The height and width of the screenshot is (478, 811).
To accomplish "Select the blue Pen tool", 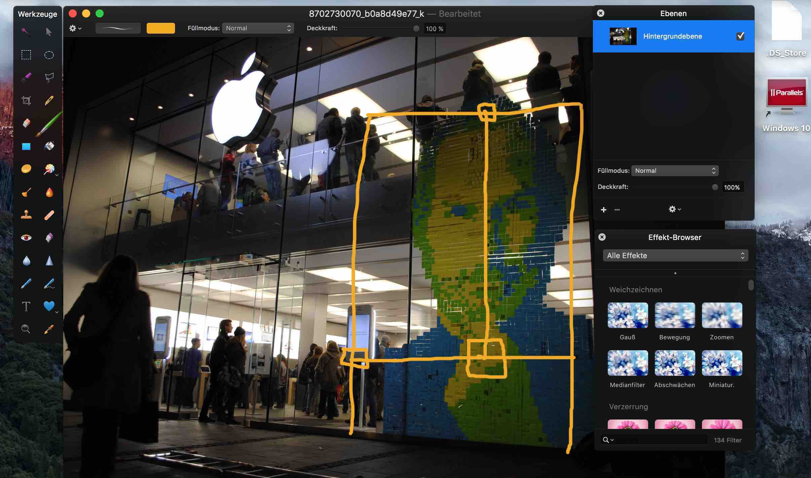I will pyautogui.click(x=26, y=283).
